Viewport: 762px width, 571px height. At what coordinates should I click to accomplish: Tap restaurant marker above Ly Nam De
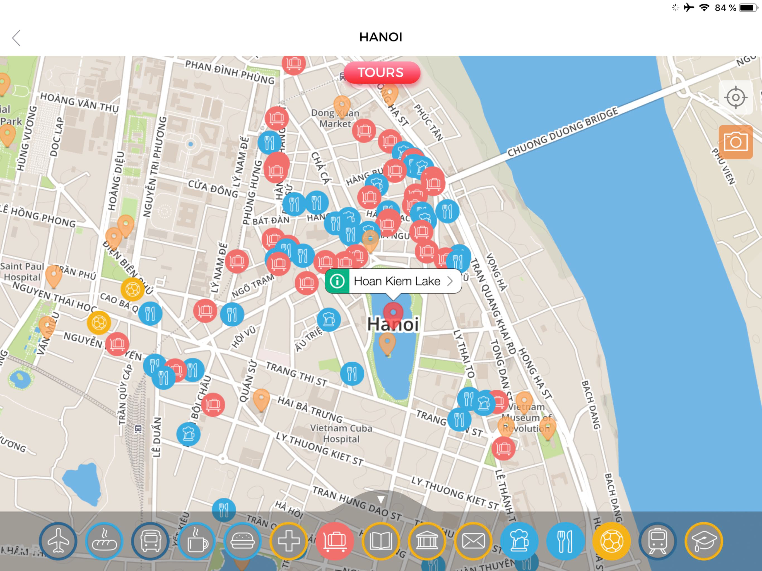click(x=269, y=142)
